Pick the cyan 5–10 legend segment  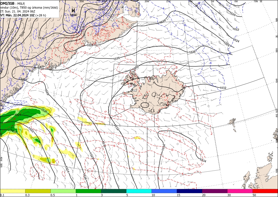click(139, 191)
